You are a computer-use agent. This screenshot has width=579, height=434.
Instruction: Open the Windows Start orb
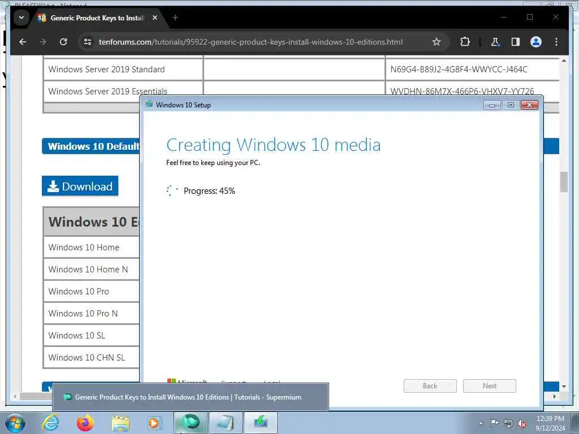pyautogui.click(x=15, y=423)
